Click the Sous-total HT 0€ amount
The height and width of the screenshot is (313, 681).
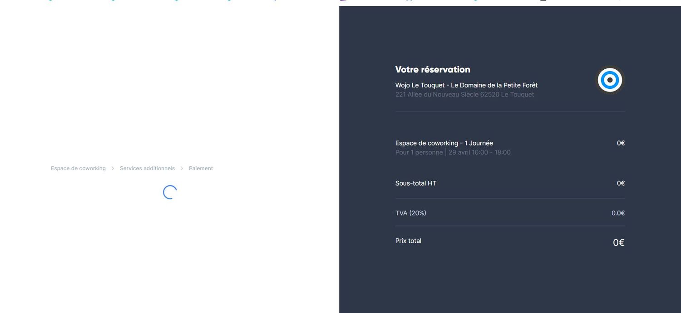pos(621,183)
